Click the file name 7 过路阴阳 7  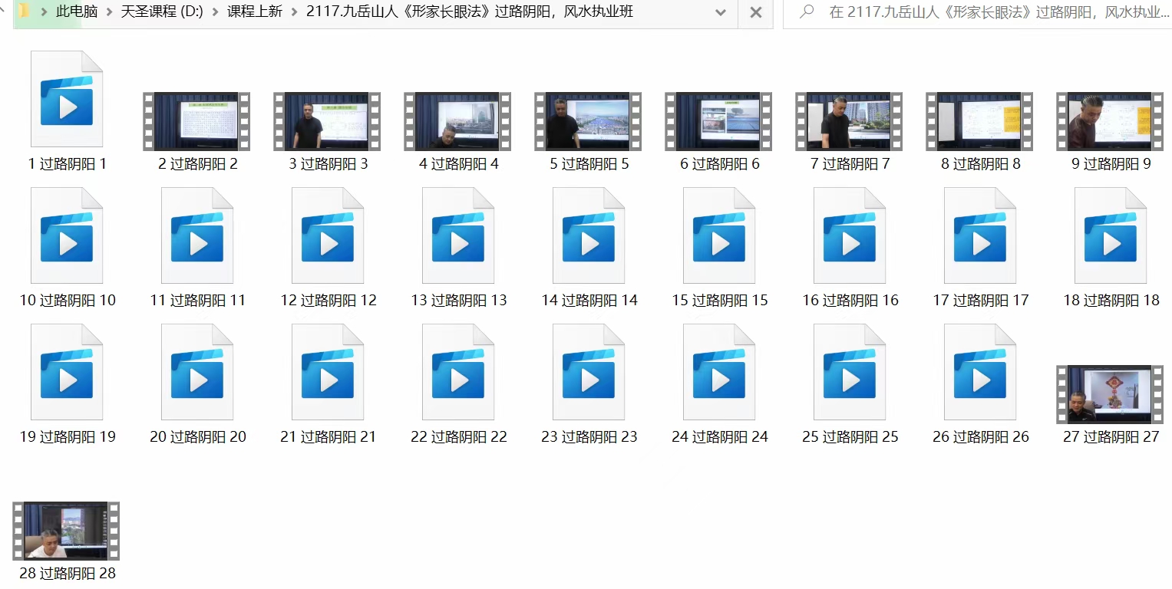[850, 163]
